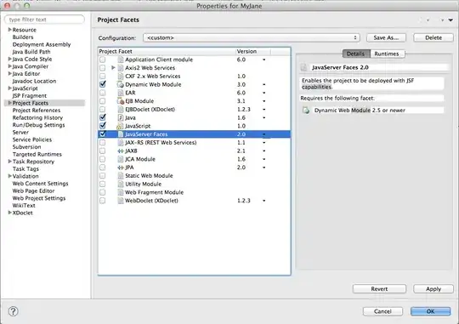Click the JAX-RS facet icon
Image resolution: width=459 pixels, height=324 pixels.
click(x=121, y=142)
